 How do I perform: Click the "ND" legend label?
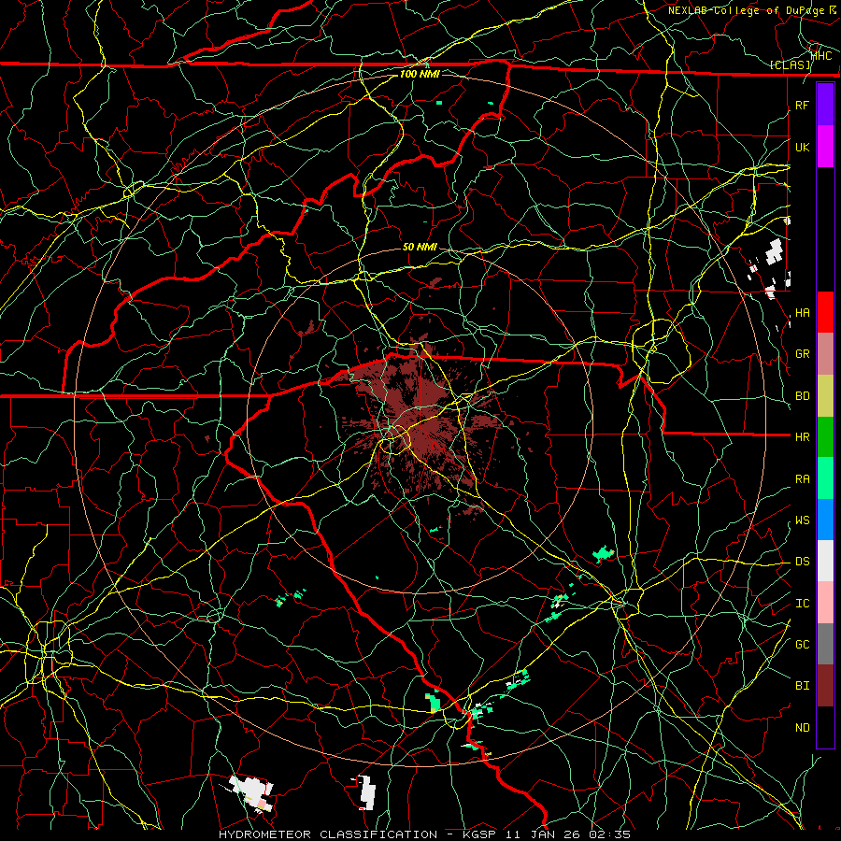(803, 728)
